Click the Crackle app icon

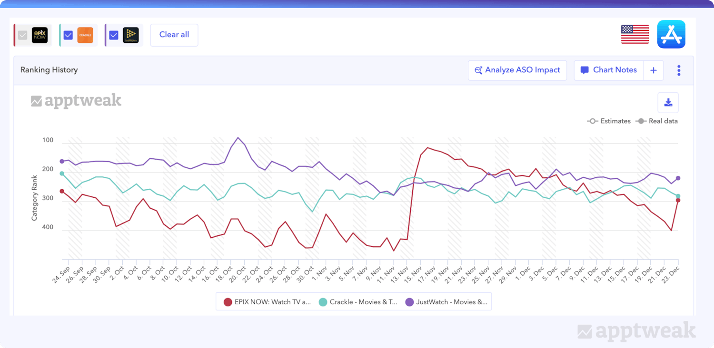[x=85, y=35]
